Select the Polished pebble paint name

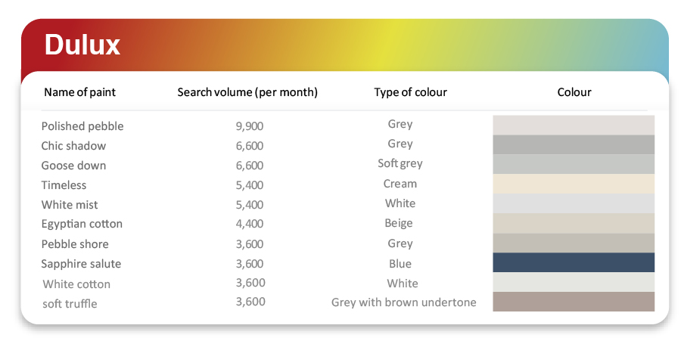pyautogui.click(x=82, y=126)
